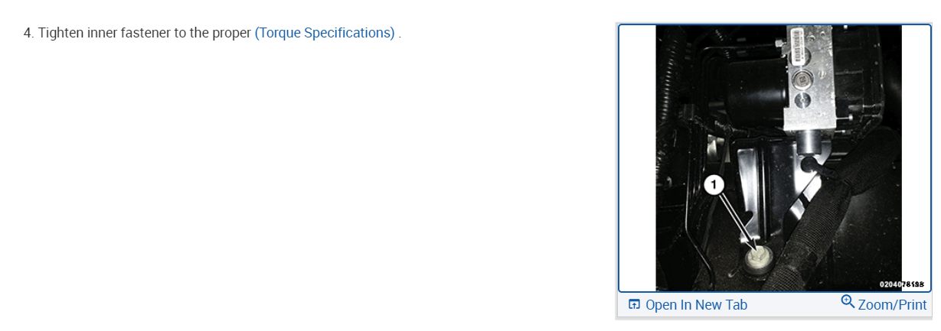Image resolution: width=941 pixels, height=331 pixels.
Task: Click the Open In New Tab icon
Action: point(633,305)
